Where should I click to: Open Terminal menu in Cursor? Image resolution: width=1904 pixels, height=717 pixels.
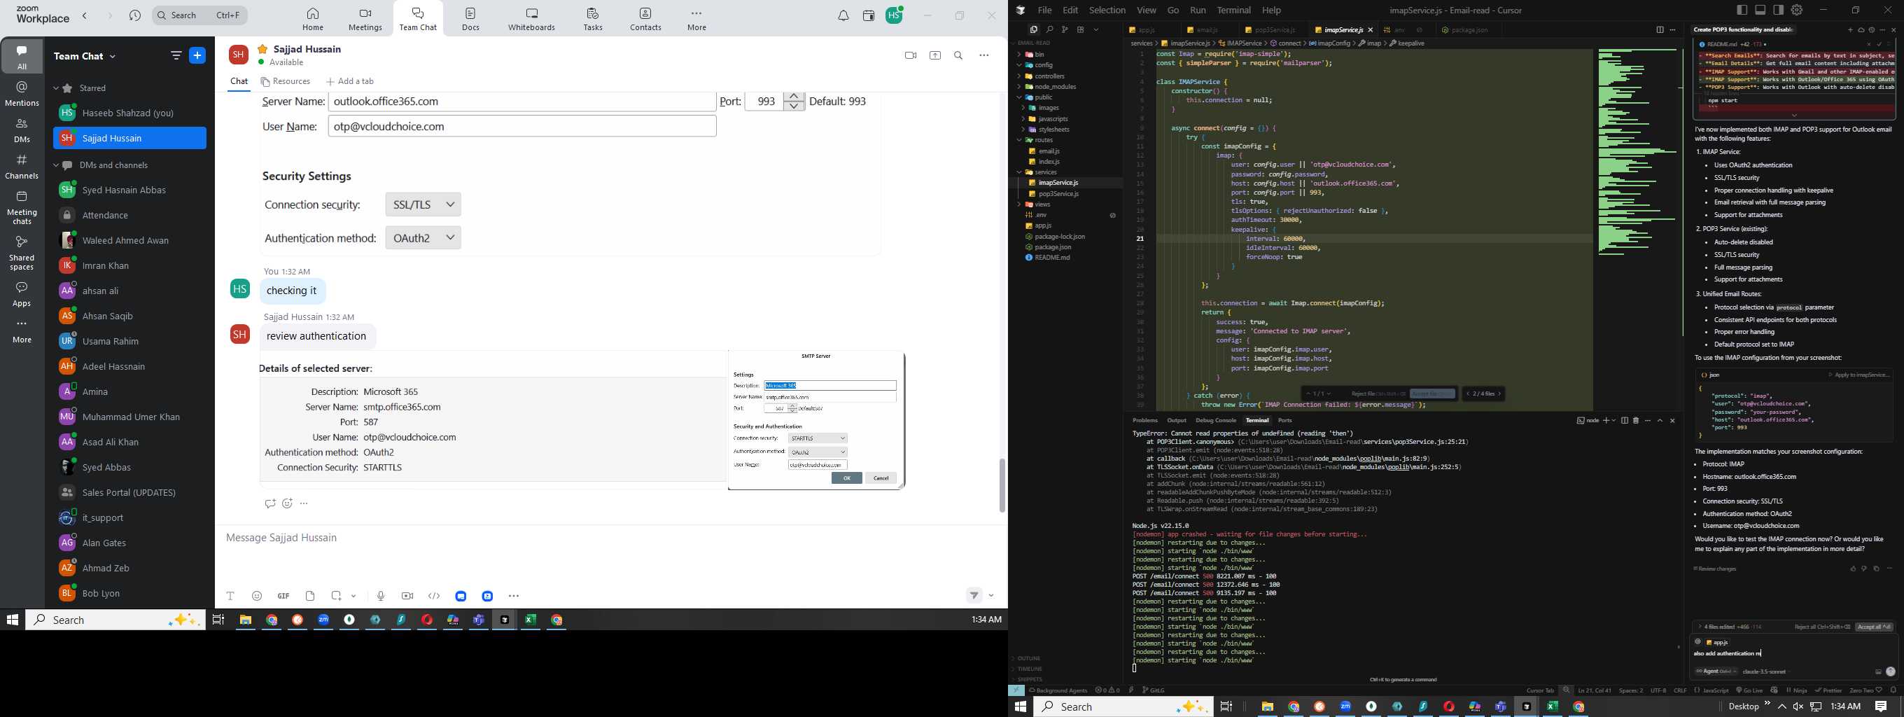tap(1233, 11)
